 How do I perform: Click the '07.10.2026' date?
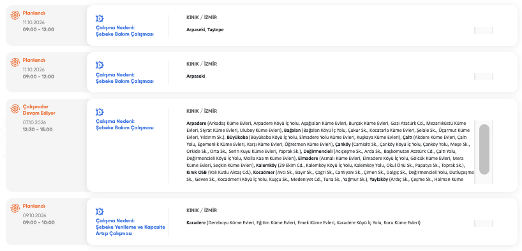[x=34, y=122]
